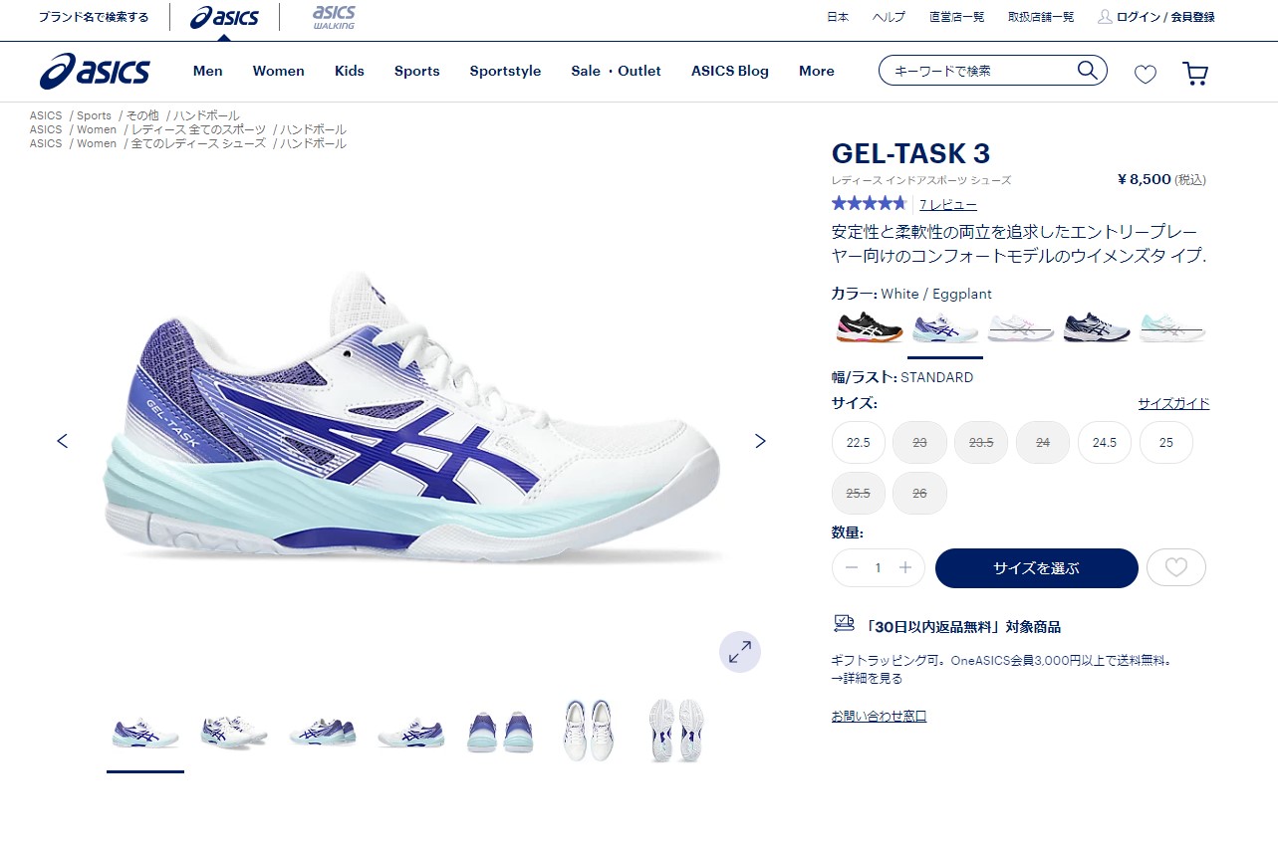Open the wishlist heart in header
The image size is (1278, 849).
1146,74
